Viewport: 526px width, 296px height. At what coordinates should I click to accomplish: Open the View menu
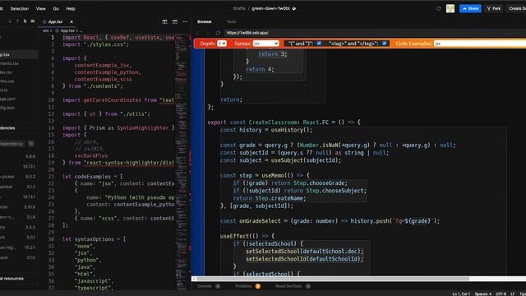[x=40, y=9]
